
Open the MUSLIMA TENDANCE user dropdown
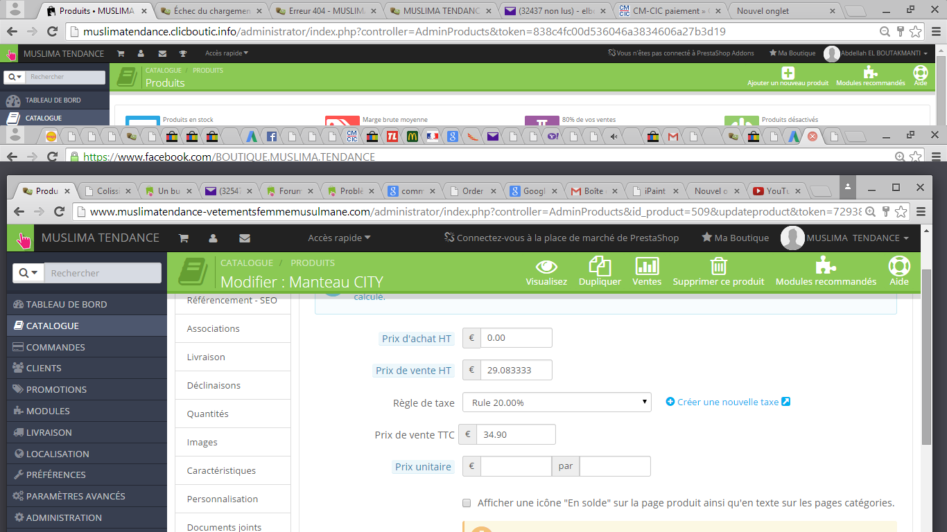tap(845, 238)
